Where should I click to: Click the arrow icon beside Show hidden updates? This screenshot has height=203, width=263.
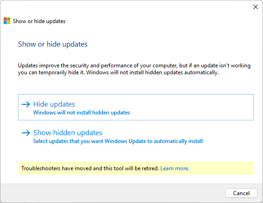point(26,133)
